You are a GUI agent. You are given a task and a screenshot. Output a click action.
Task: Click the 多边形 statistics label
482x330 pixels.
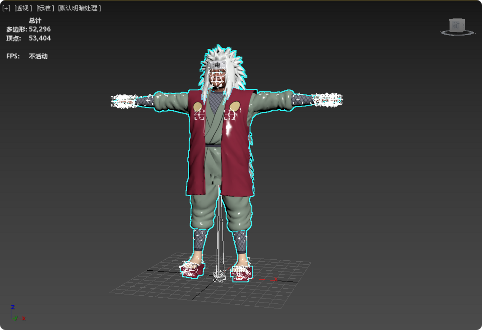16,29
